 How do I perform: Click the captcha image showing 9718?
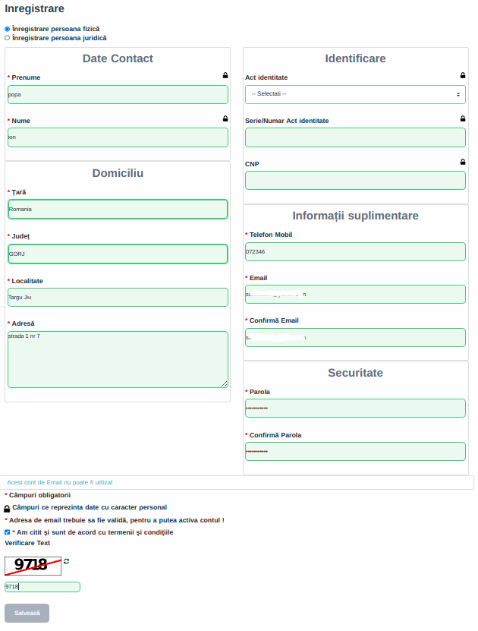click(33, 565)
